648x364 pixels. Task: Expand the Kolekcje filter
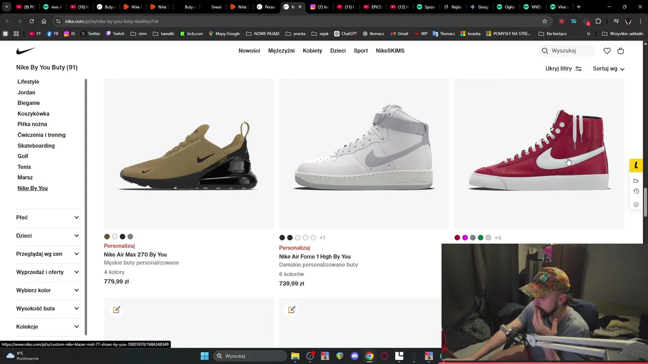pyautogui.click(x=48, y=327)
